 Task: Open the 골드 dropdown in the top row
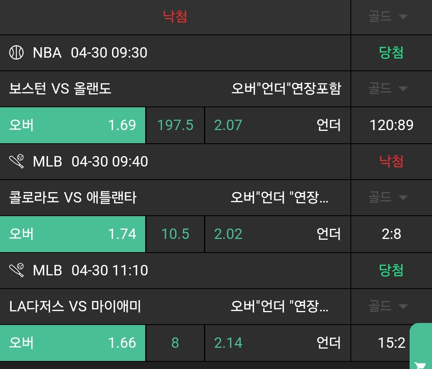[388, 17]
